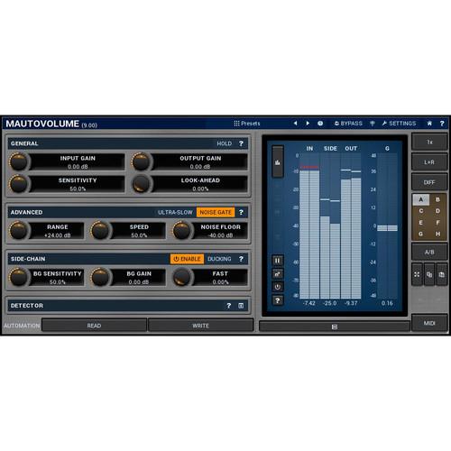Open meter help question mark
Viewport: 451px width, 451px height.
pos(278,300)
